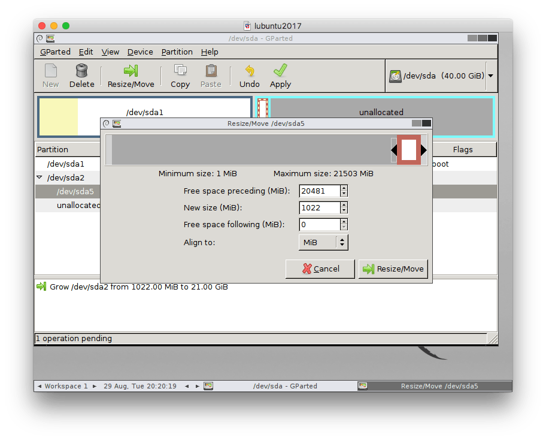
Task: Confirm with the dialog's Resize/Move button
Action: point(393,269)
